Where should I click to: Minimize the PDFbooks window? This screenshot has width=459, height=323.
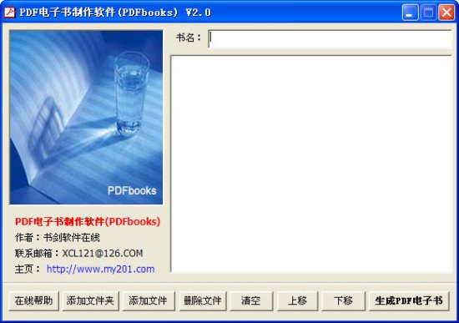[x=410, y=13]
